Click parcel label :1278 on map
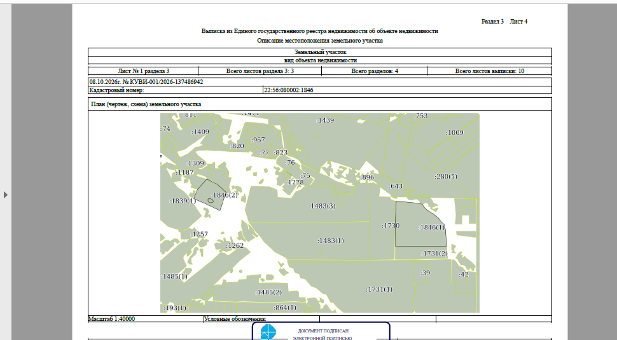Screen dimensions: 617x340 pos(295,182)
